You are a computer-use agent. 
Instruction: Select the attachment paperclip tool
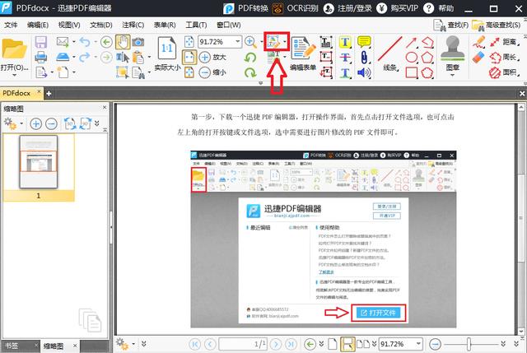coord(364,57)
